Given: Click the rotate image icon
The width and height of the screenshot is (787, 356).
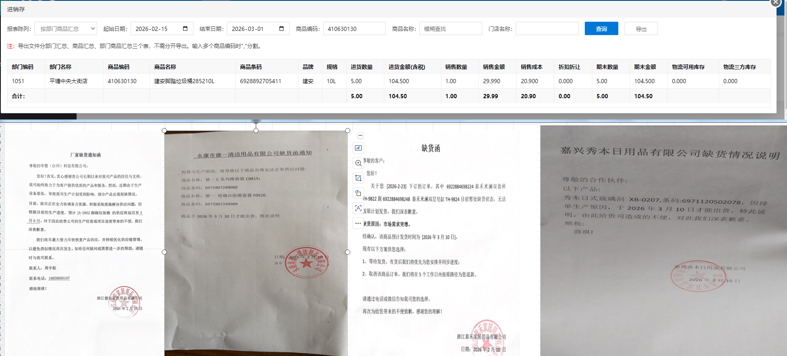Looking at the screenshot, I should 358,193.
